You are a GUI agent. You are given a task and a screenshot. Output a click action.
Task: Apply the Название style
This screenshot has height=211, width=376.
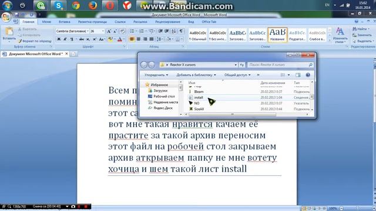click(277, 35)
